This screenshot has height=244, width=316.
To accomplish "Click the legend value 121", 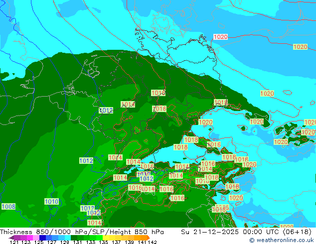I will click(x=14, y=242).
